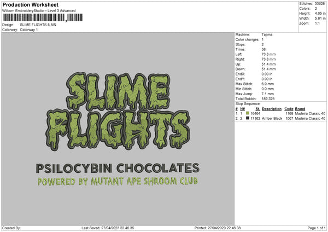
Task: Click 'Madeira Classic 40' in row 2
Action: (310, 119)
